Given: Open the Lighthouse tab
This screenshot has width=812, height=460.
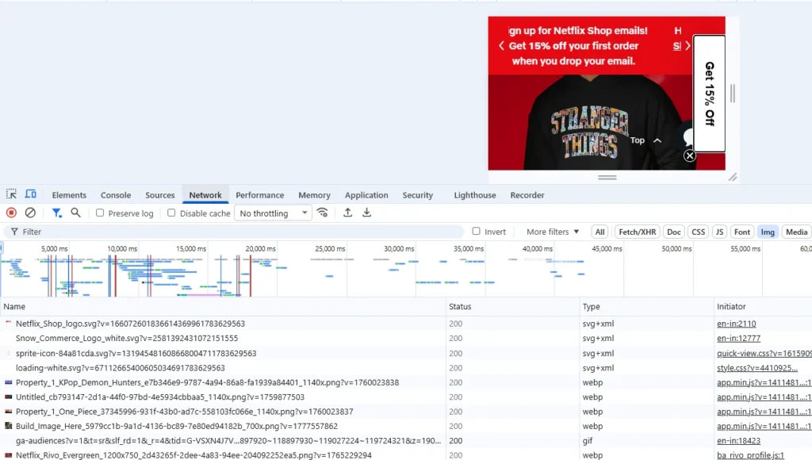Looking at the screenshot, I should (475, 195).
